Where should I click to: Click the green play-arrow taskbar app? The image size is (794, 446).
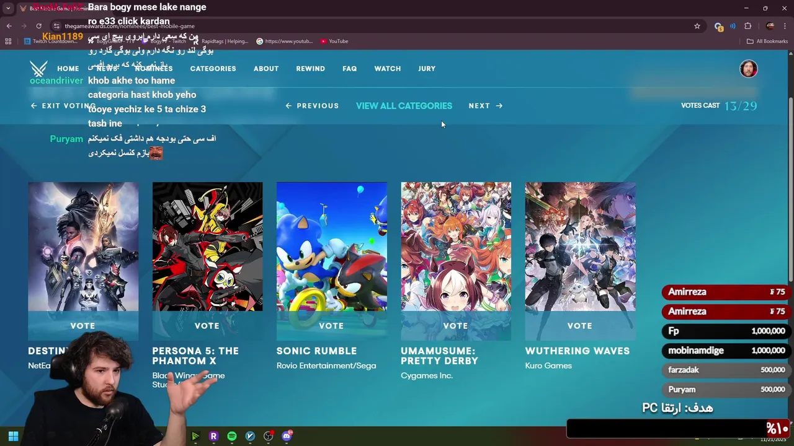(195, 436)
